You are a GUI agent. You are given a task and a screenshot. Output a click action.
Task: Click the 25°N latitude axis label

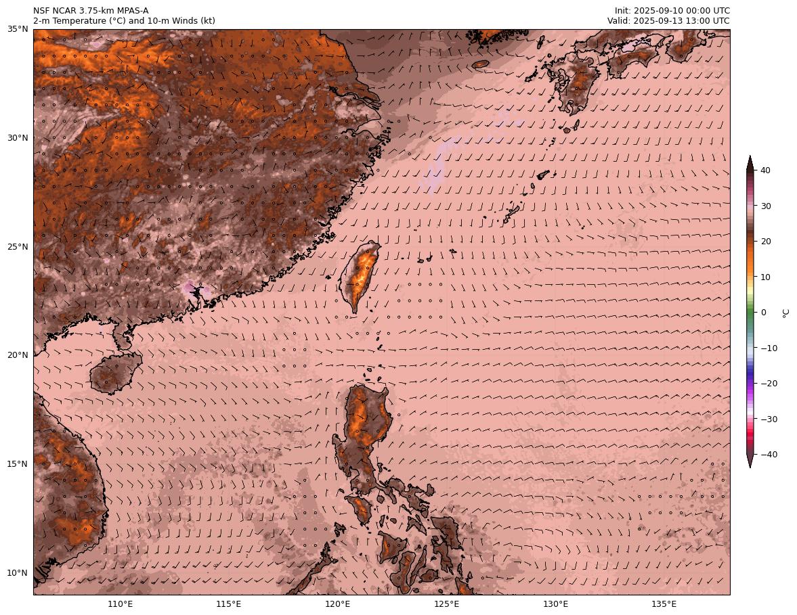18,247
